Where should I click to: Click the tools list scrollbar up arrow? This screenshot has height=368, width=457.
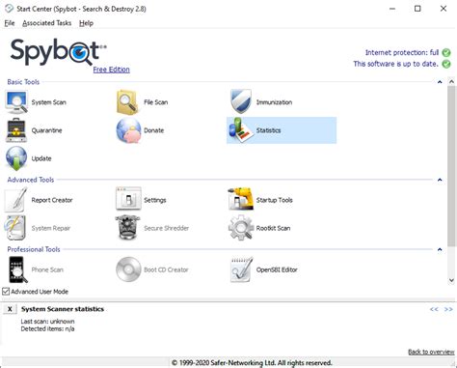451,82
